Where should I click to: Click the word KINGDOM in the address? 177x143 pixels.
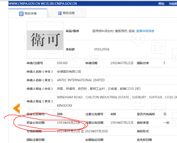[x=64, y=106]
